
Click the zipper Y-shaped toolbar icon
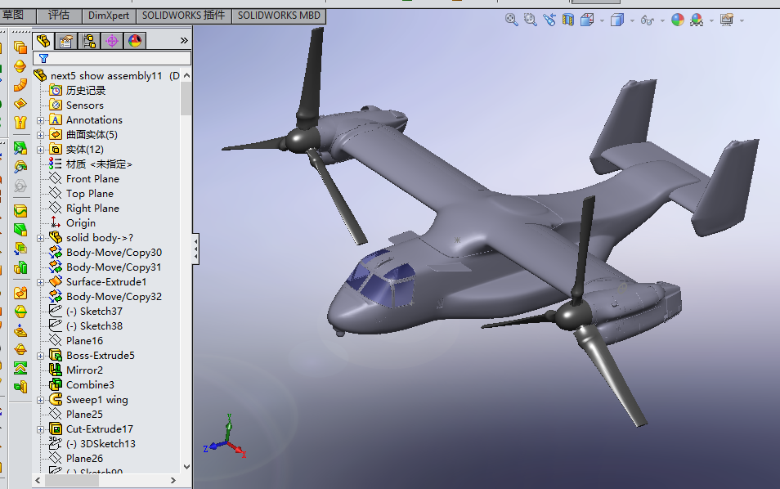(x=20, y=122)
